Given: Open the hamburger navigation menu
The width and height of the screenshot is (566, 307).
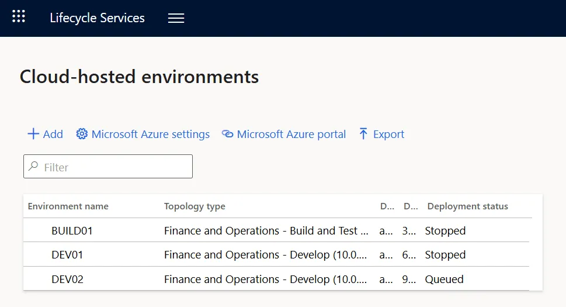Looking at the screenshot, I should [176, 18].
